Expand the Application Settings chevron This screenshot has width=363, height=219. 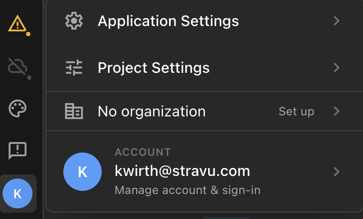(x=336, y=21)
